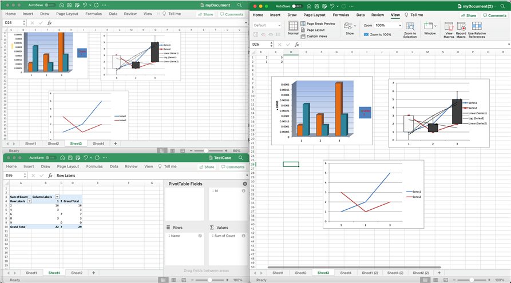Image resolution: width=511 pixels, height=283 pixels.
Task: Turn on AutoSave in the myDocument window
Action: pyautogui.click(x=48, y=5)
